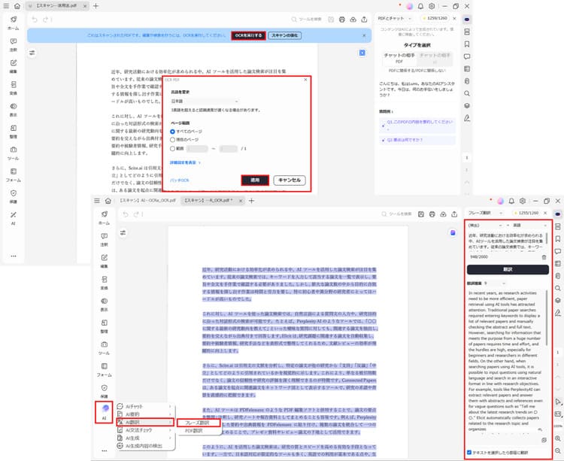Click the print icon in top toolbar
This screenshot has height=461, width=564.
(x=342, y=19)
